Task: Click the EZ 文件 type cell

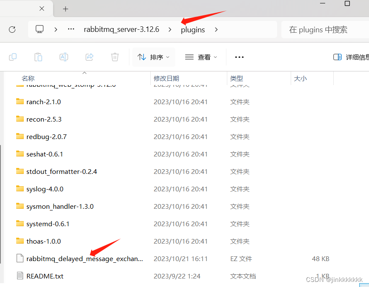Action: [x=241, y=259]
